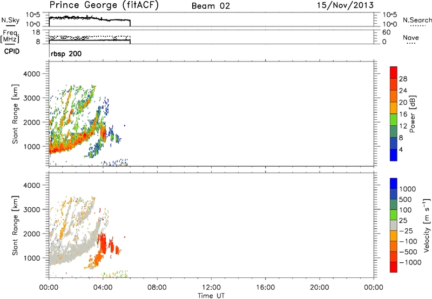The image size is (432, 299).
Task: Click the 28 dB power scale value
Action: coord(403,79)
